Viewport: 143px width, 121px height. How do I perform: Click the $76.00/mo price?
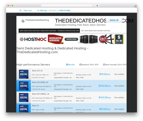pyautogui.click(x=105, y=74)
